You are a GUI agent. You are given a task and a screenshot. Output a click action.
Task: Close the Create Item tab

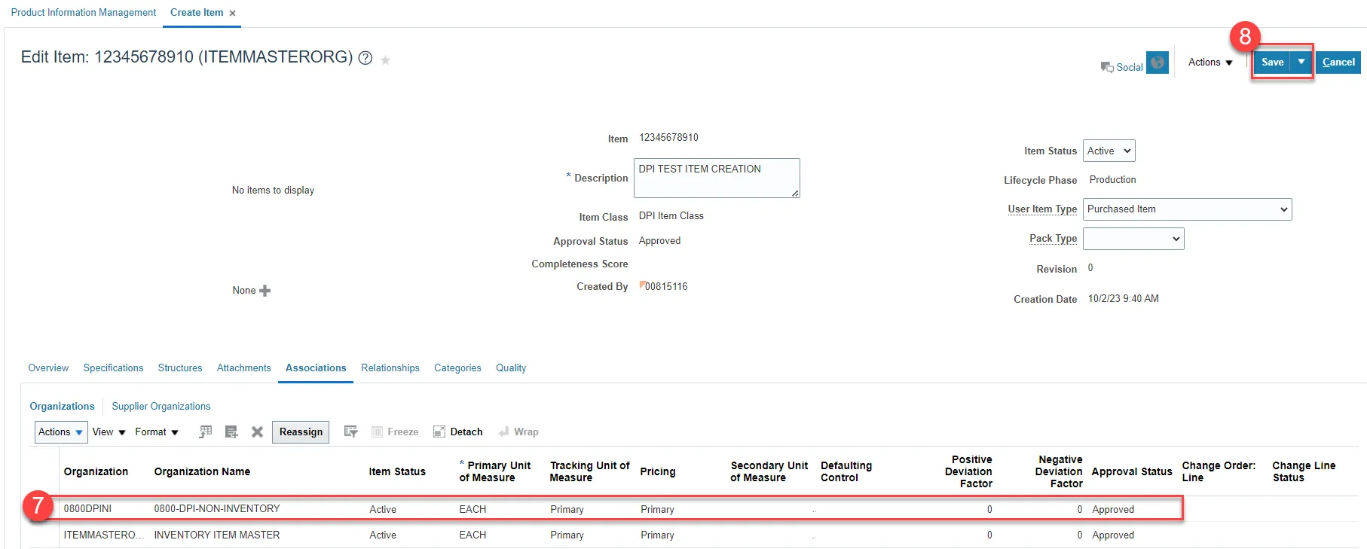233,14
